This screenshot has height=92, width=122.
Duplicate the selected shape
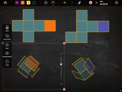click(x=7, y=37)
